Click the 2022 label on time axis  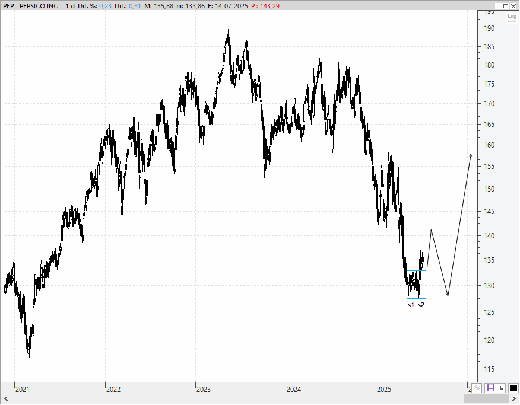(113, 390)
